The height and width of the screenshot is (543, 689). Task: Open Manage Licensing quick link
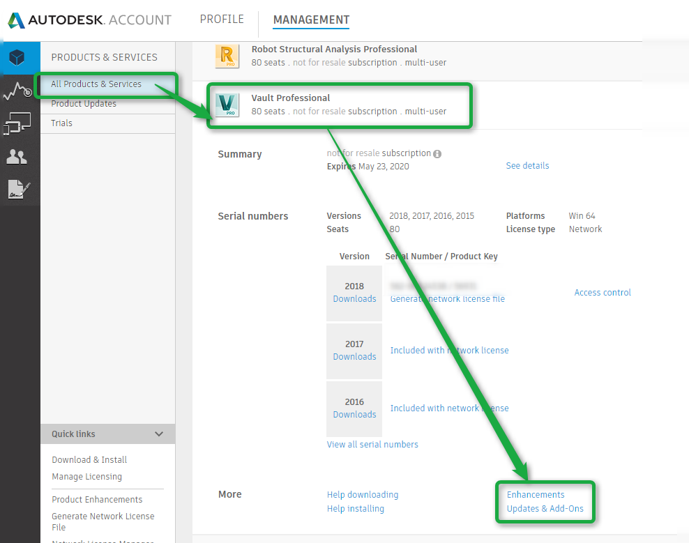pos(86,477)
